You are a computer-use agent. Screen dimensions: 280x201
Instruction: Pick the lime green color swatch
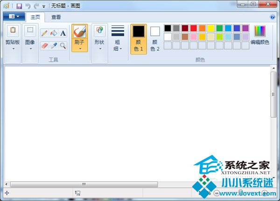click(x=219, y=37)
